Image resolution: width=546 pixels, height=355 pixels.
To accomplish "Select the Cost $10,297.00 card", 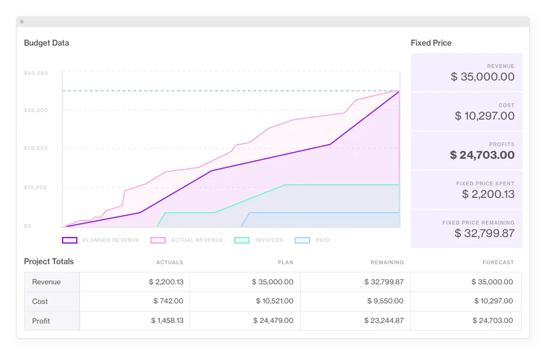I will [x=466, y=111].
